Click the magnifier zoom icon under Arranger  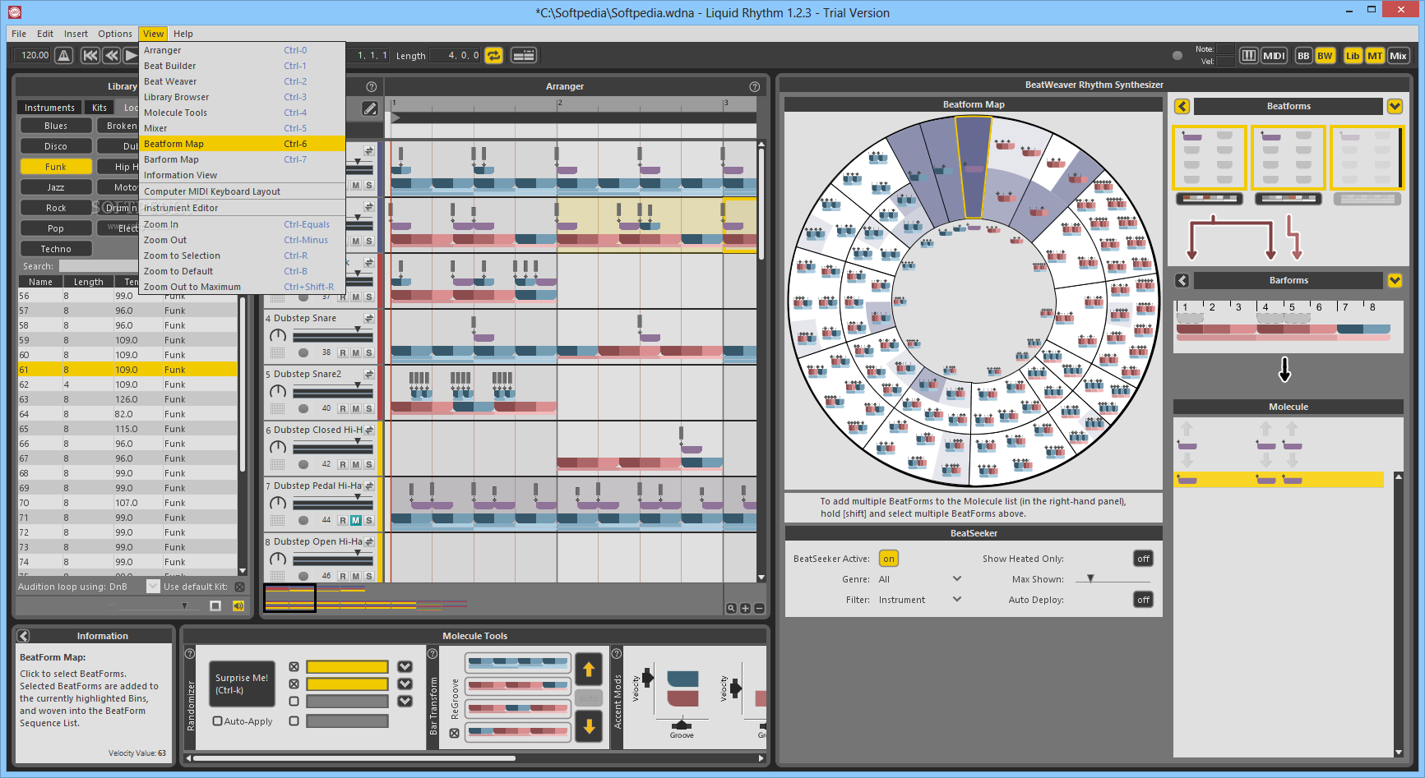pyautogui.click(x=731, y=608)
